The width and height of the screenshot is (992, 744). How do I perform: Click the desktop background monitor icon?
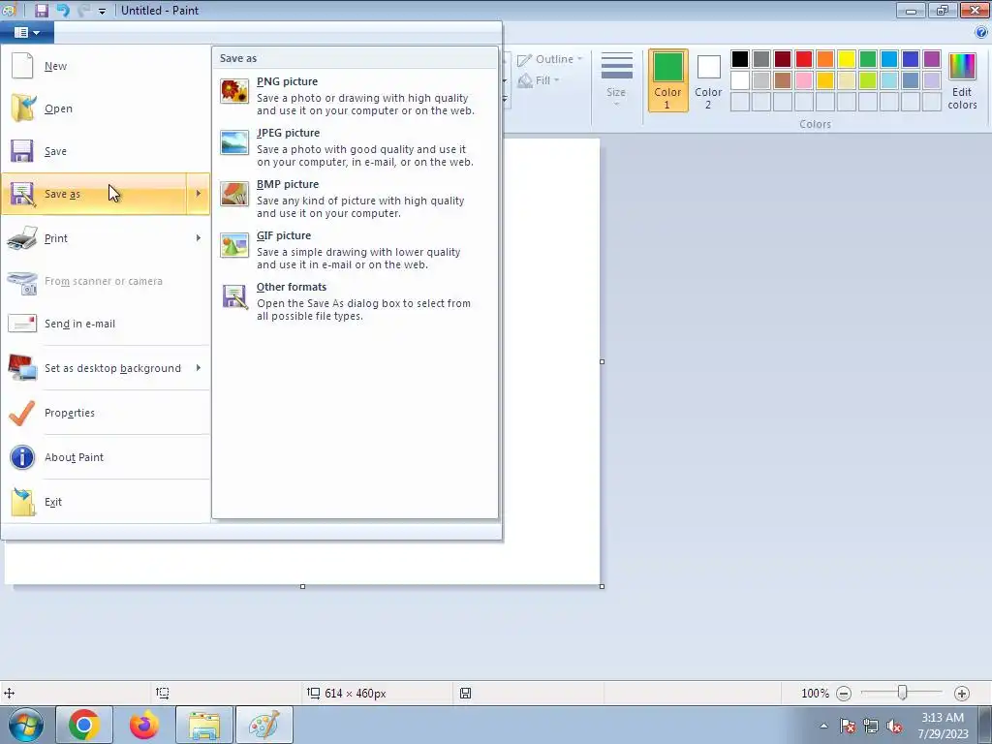(x=22, y=368)
